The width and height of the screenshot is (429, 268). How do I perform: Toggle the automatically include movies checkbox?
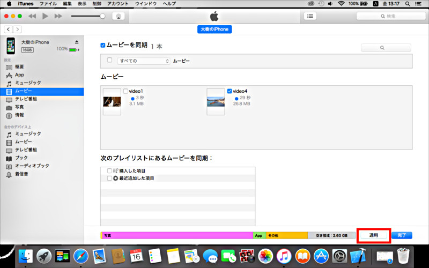coord(110,60)
